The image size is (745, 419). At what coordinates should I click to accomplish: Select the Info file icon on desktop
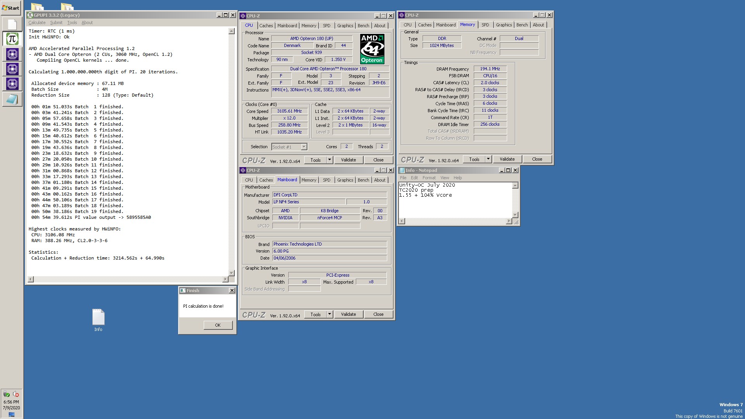[98, 320]
